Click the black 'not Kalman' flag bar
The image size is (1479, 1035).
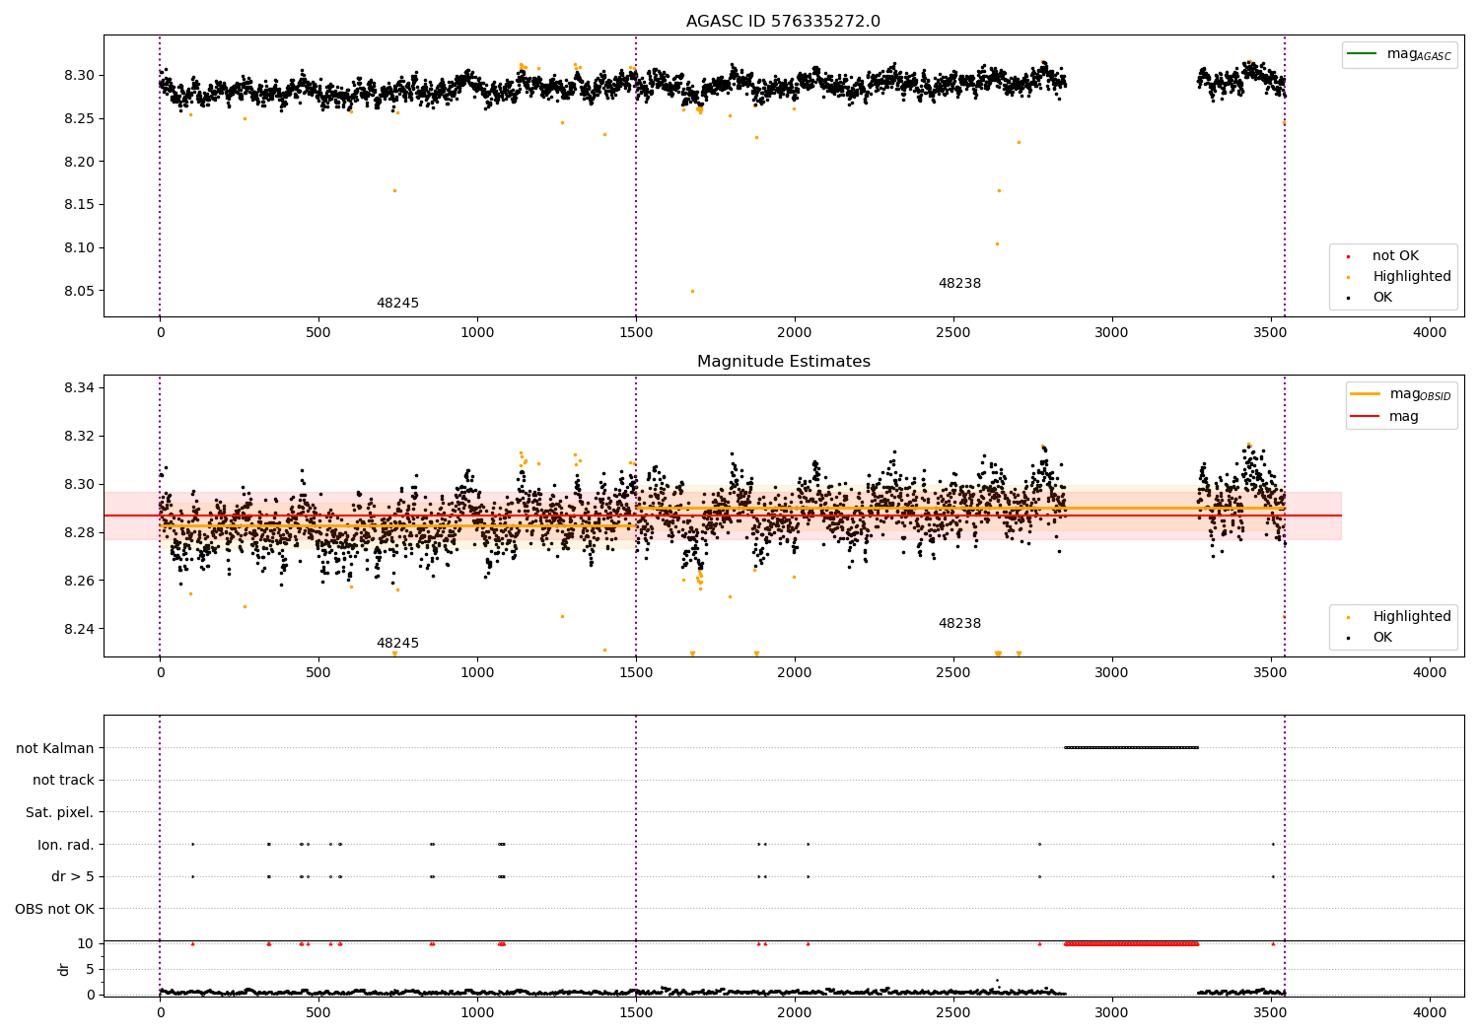1131,747
